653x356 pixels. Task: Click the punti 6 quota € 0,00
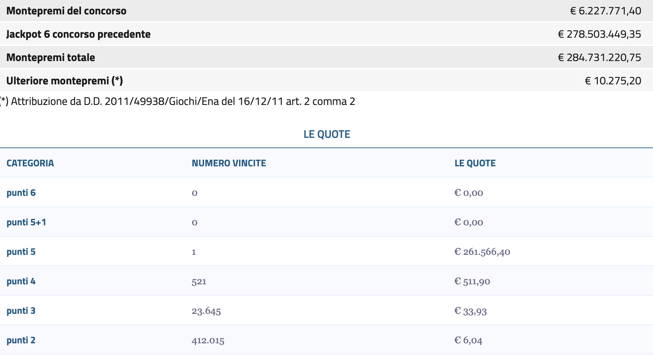tap(469, 193)
